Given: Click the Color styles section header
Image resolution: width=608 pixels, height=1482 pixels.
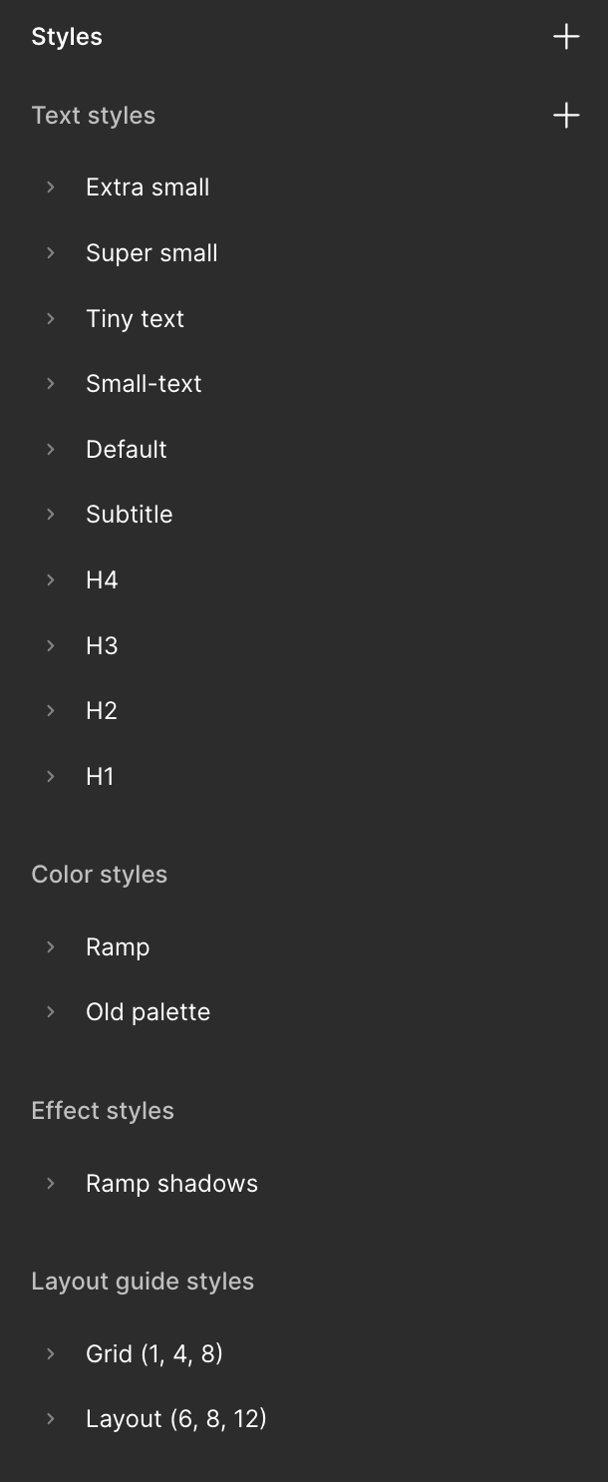Looking at the screenshot, I should click(x=100, y=875).
